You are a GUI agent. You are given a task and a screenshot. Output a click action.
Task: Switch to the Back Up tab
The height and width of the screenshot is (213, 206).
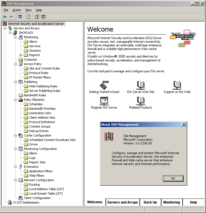(150, 202)
